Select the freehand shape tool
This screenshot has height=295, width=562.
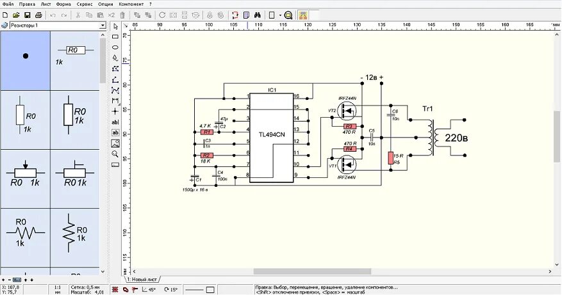coord(115,58)
